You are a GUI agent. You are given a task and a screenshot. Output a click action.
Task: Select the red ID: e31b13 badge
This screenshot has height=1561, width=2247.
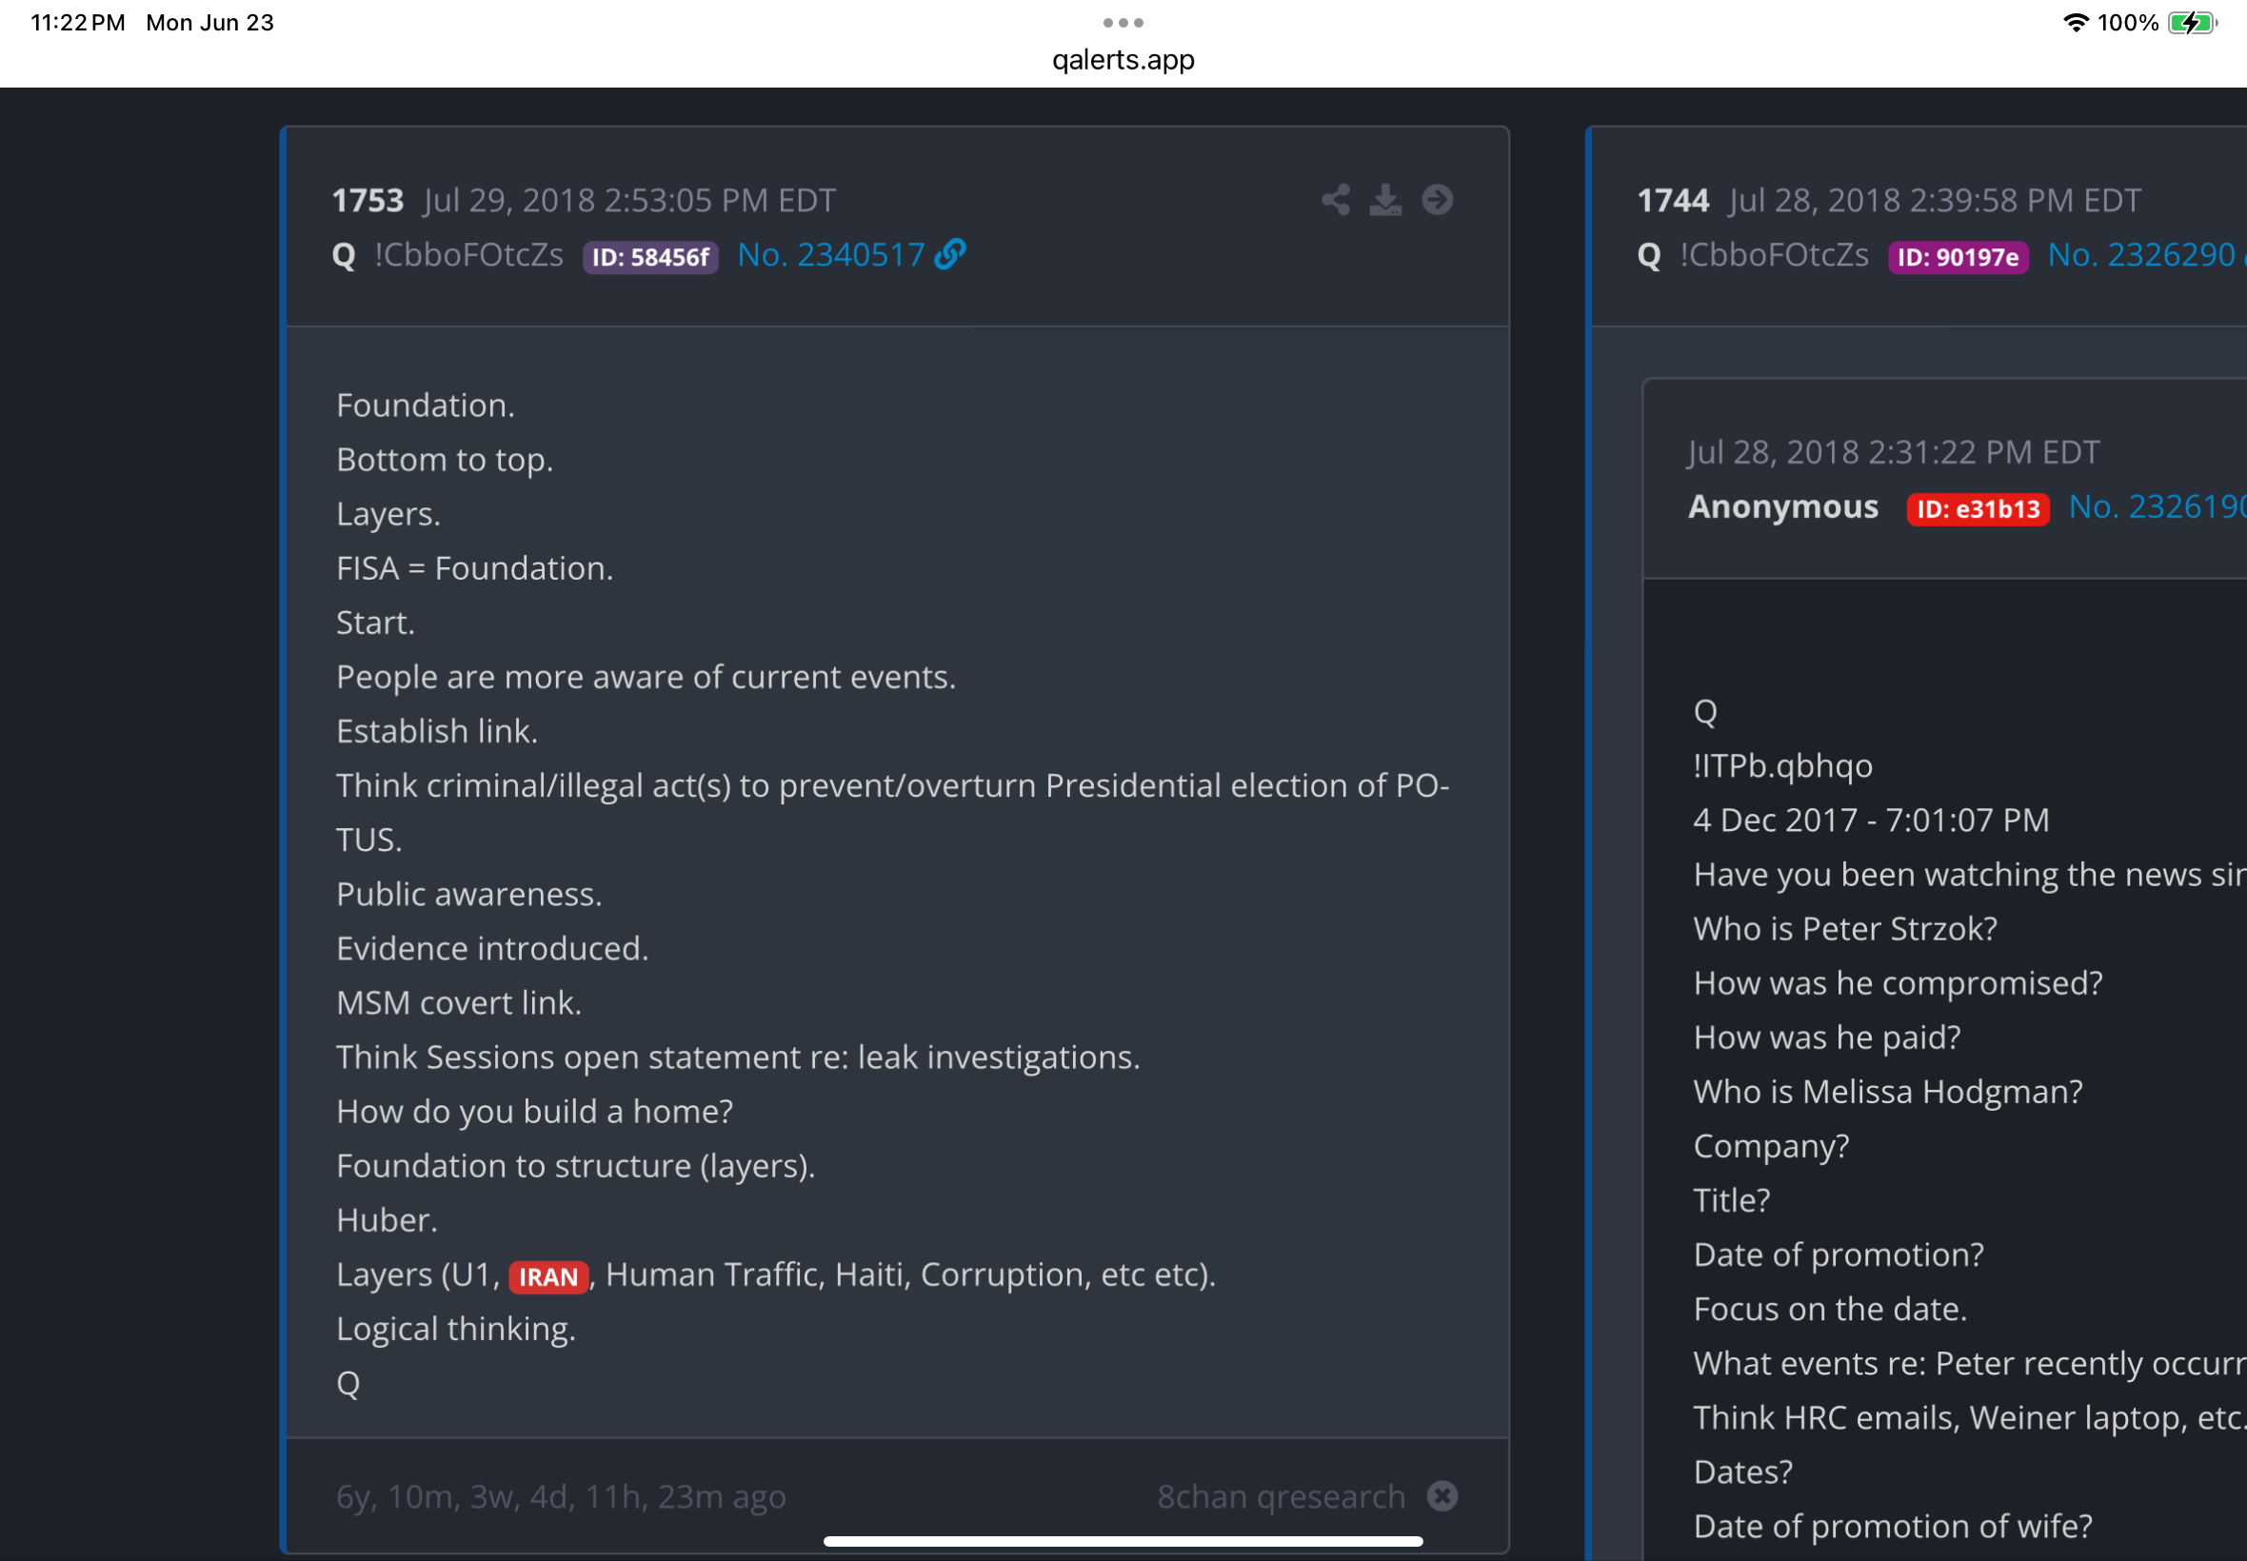pos(1978,508)
